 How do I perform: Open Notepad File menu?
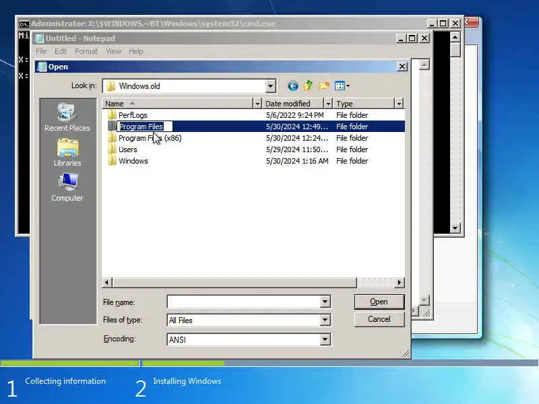coord(41,51)
